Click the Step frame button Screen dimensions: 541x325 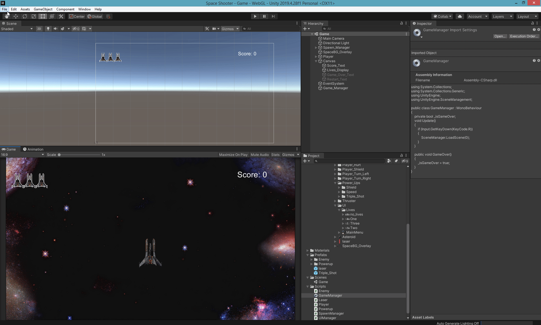pyautogui.click(x=273, y=16)
